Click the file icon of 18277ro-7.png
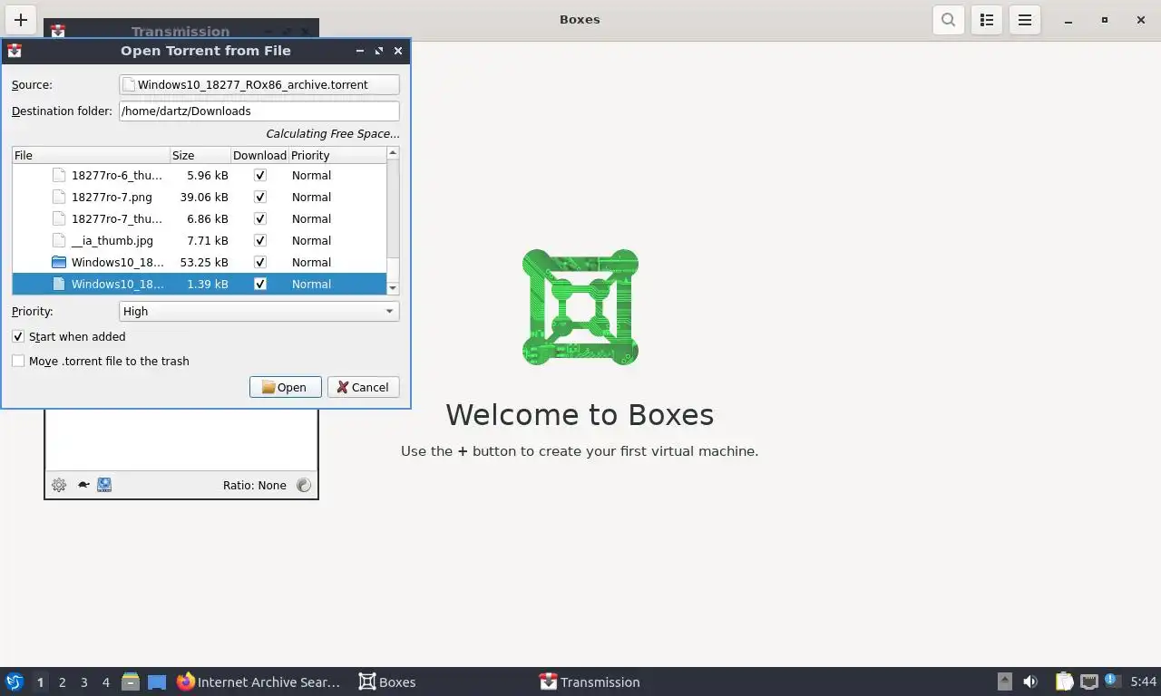Viewport: 1161px width, 696px height. click(x=59, y=197)
